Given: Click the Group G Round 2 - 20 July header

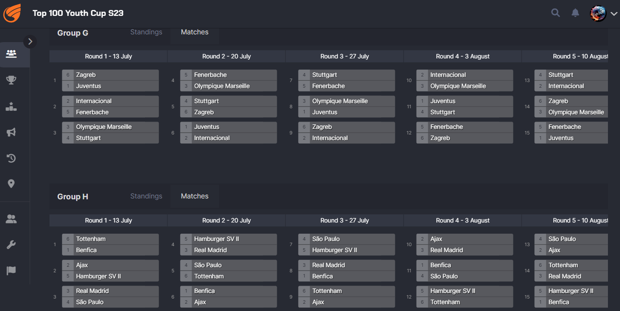Looking at the screenshot, I should tap(226, 56).
